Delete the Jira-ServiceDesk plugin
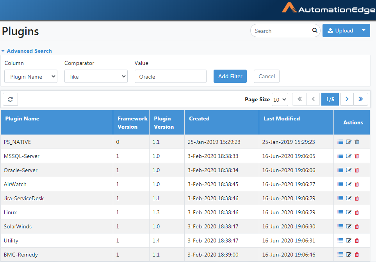 357,198
